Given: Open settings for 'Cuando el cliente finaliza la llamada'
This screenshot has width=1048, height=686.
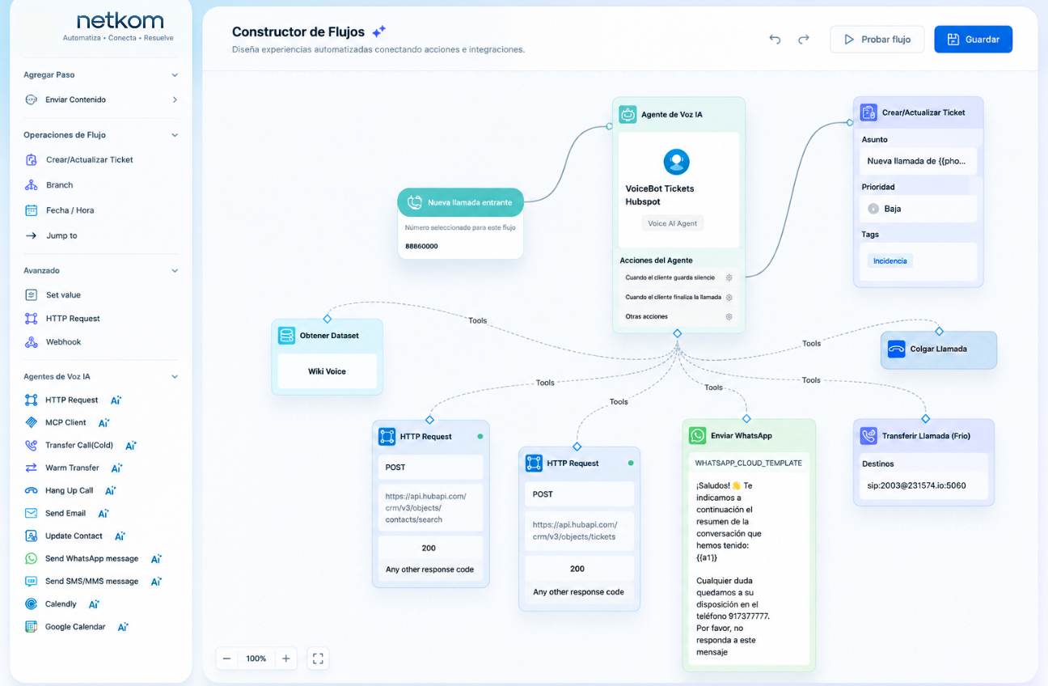Looking at the screenshot, I should [x=729, y=297].
